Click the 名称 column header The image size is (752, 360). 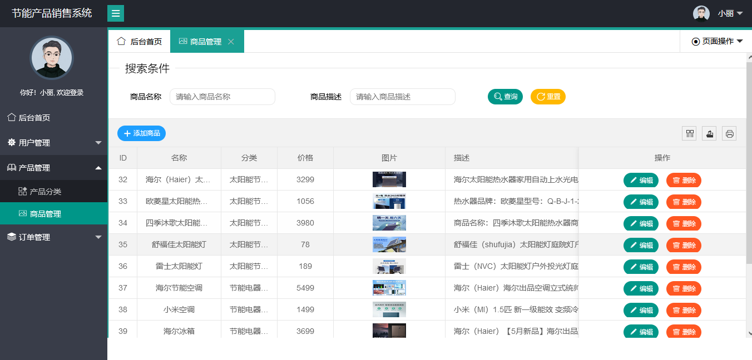click(179, 158)
